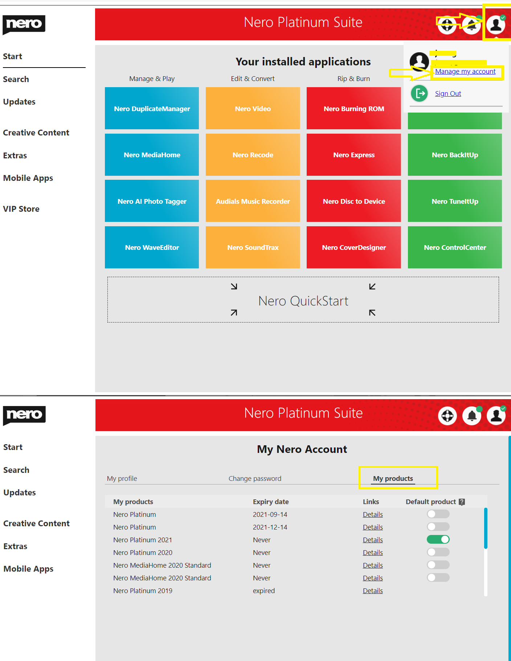Screen dimensions: 511x661
Task: Enable default product for Nero Platinum 2020
Action: (438, 552)
